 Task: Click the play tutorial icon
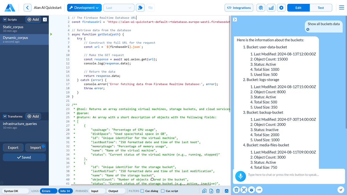[x=281, y=8]
